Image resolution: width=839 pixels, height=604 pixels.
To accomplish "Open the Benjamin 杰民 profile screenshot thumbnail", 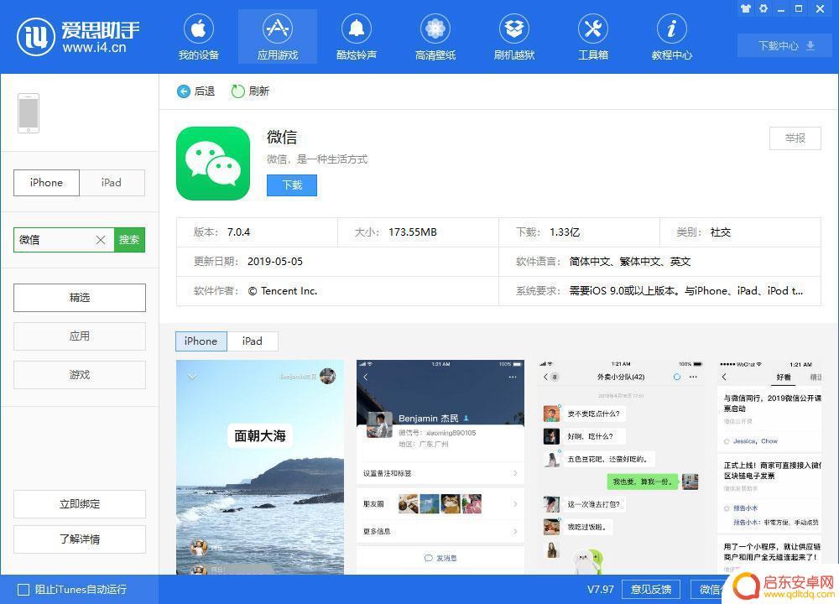I will [440, 467].
